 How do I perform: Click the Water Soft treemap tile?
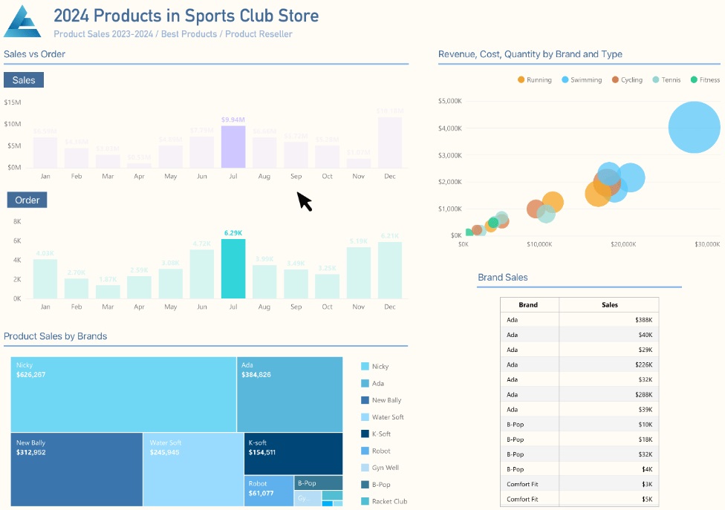point(193,469)
